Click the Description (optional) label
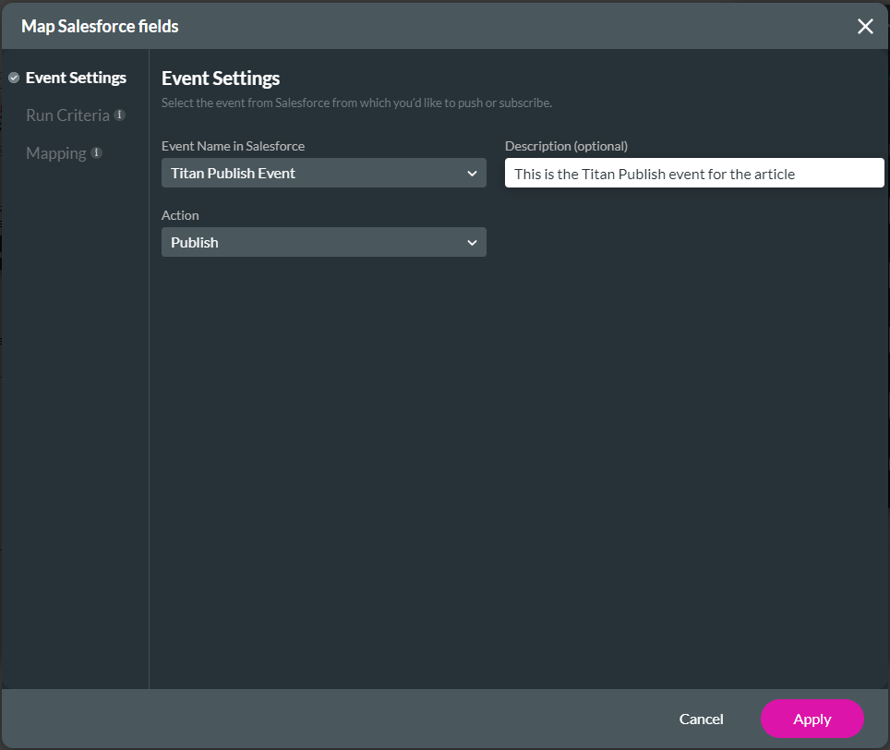890x750 pixels. tap(566, 146)
